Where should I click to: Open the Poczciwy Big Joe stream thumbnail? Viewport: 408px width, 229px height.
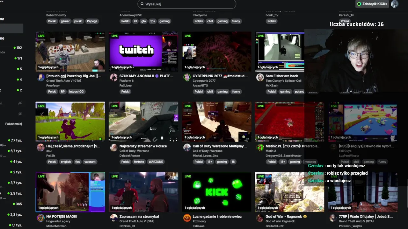click(70, 51)
